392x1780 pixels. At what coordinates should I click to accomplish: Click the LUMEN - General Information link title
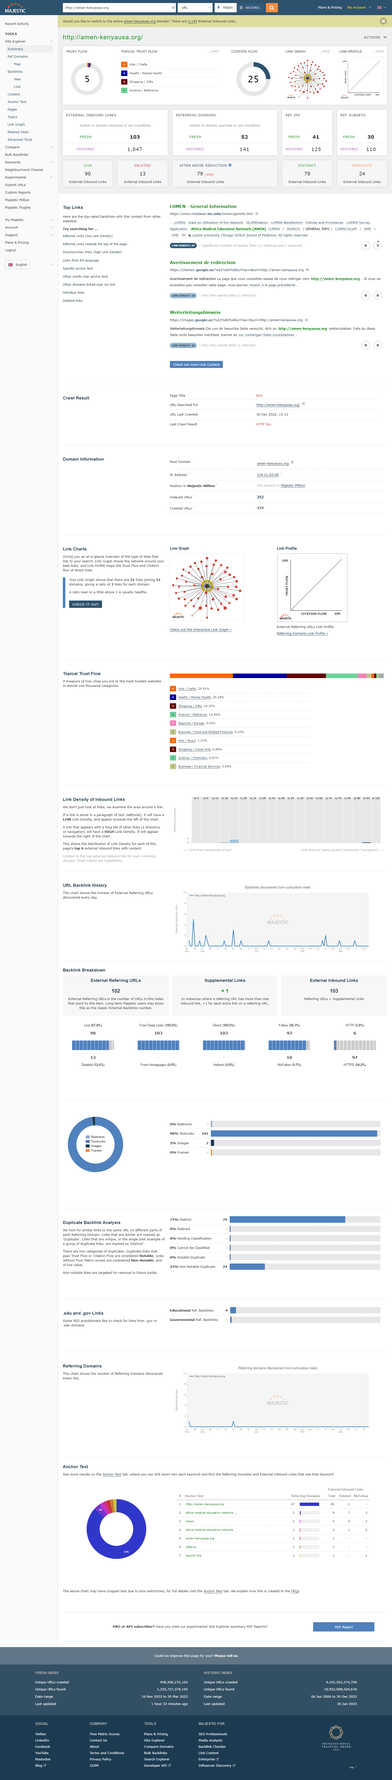coord(203,207)
